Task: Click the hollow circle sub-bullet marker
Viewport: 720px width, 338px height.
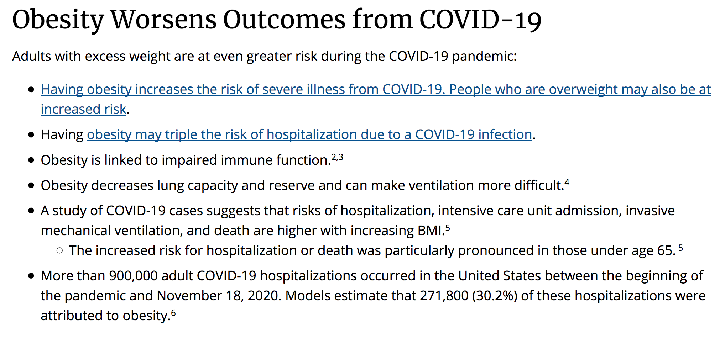Action: click(59, 250)
